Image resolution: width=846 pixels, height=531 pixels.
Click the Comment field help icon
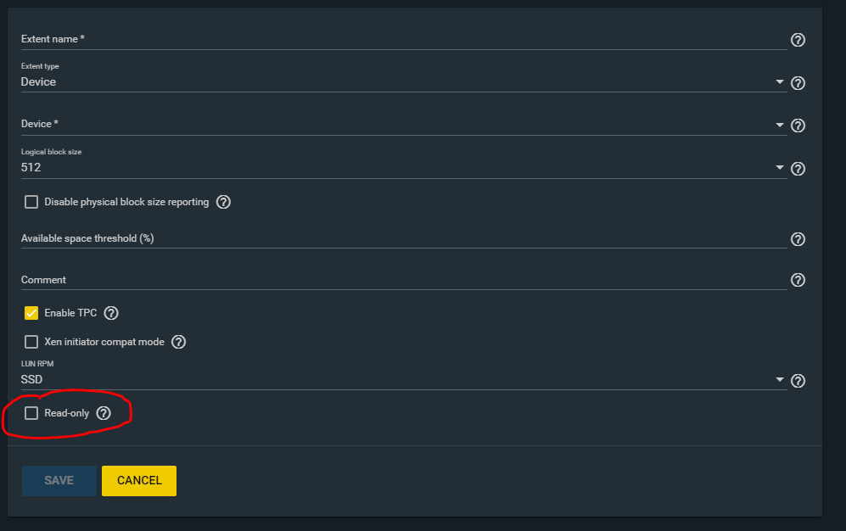[x=798, y=280]
